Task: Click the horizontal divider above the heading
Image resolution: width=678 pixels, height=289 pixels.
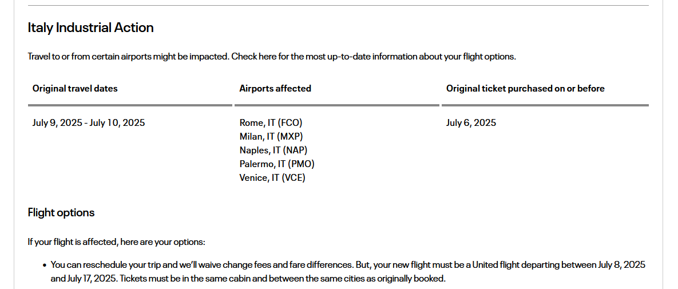Action: click(x=338, y=6)
